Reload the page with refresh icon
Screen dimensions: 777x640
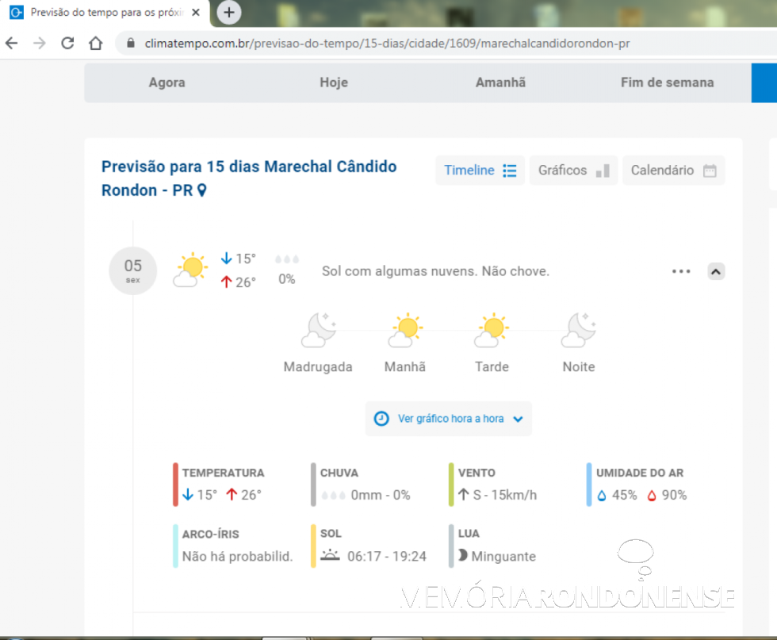(x=67, y=43)
